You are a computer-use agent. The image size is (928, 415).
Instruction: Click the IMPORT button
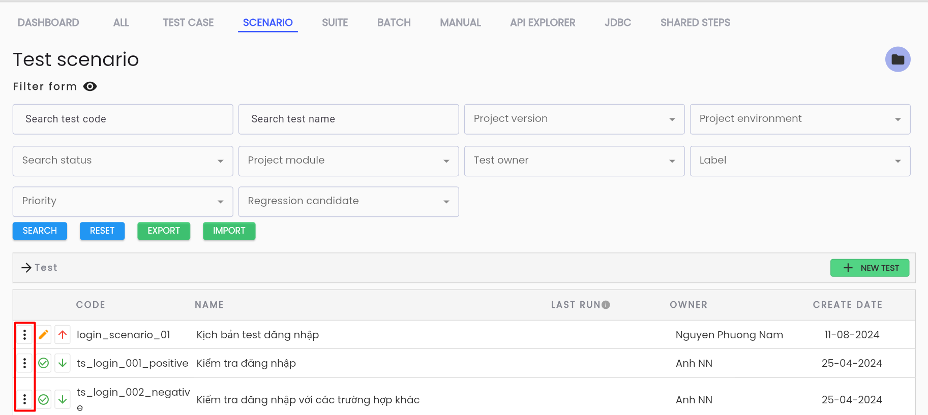(x=229, y=231)
